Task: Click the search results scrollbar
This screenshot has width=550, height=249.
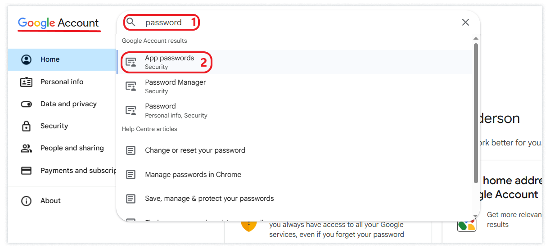Action: point(476,113)
